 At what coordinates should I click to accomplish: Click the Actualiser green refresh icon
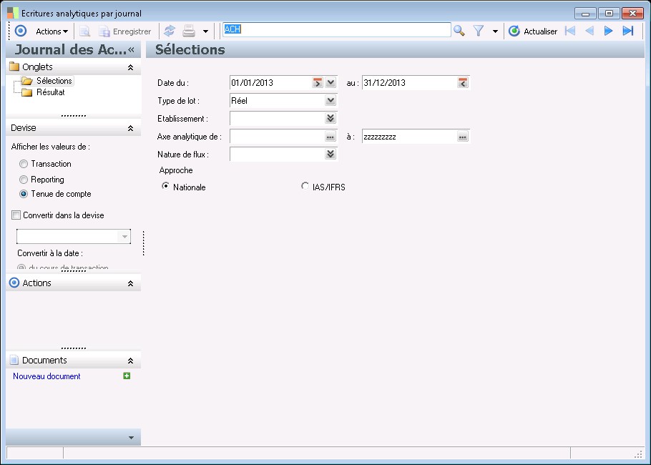(x=514, y=31)
